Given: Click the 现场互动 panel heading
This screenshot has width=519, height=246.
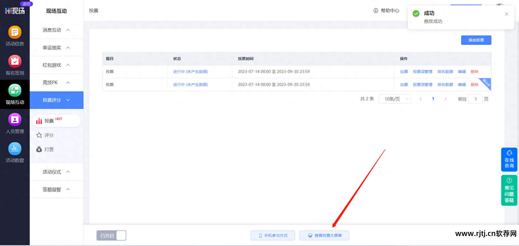Looking at the screenshot, I should (56, 11).
